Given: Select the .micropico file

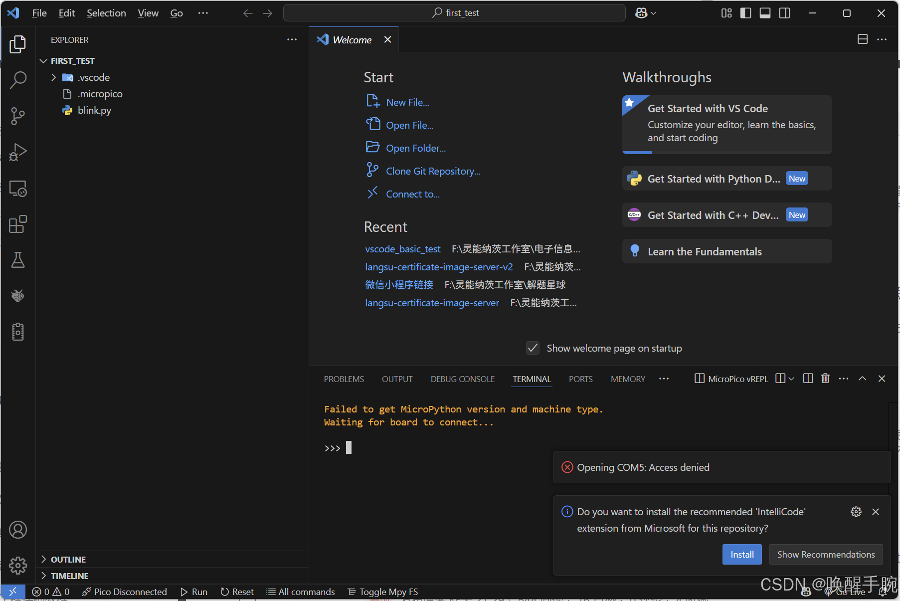Looking at the screenshot, I should coord(100,94).
